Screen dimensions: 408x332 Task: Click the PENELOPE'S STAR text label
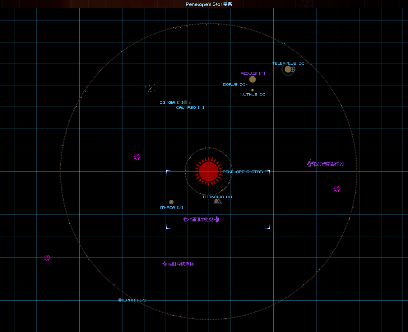click(x=243, y=172)
